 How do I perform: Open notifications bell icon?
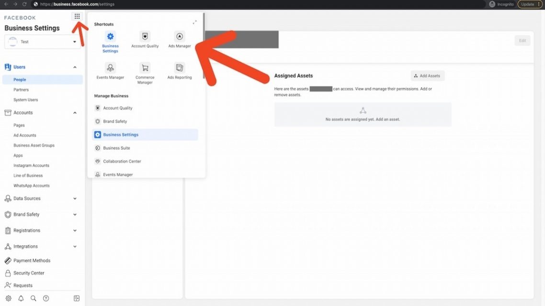21,298
